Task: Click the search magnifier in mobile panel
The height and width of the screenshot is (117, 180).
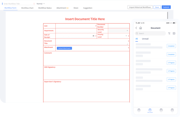Action: click(137, 33)
